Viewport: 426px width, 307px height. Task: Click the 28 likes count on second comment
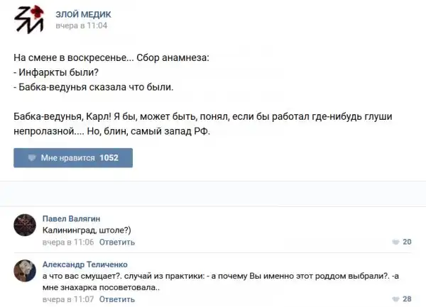[x=407, y=299]
